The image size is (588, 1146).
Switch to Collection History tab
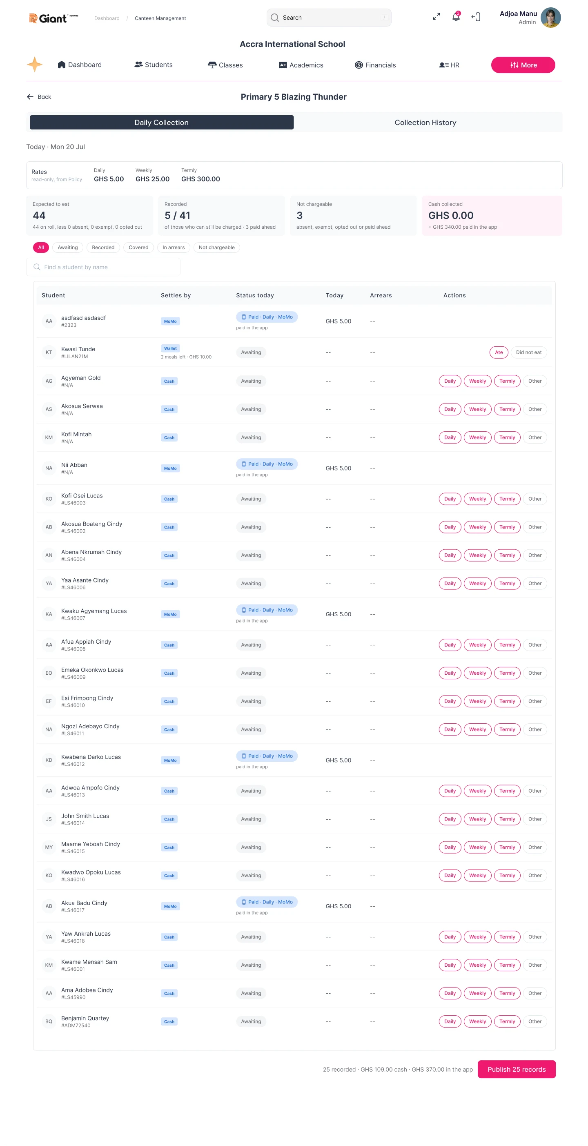pos(425,123)
